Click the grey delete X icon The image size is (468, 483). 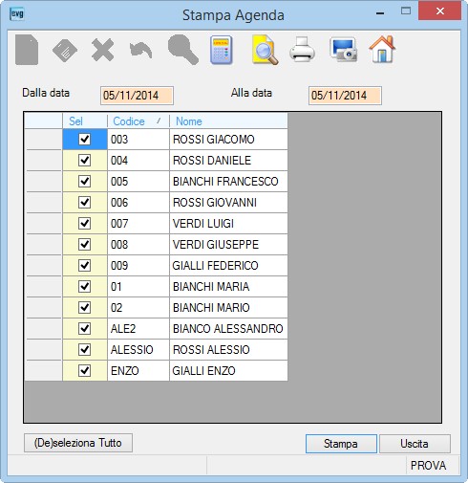[x=102, y=50]
